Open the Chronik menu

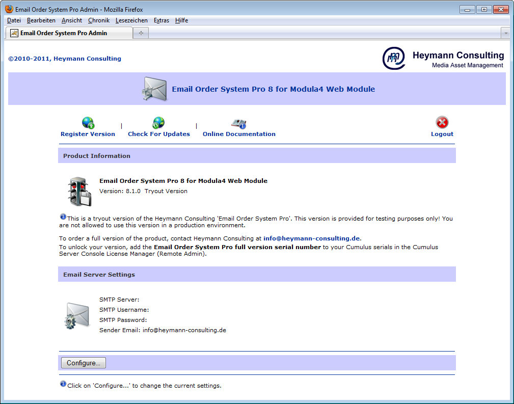[99, 20]
